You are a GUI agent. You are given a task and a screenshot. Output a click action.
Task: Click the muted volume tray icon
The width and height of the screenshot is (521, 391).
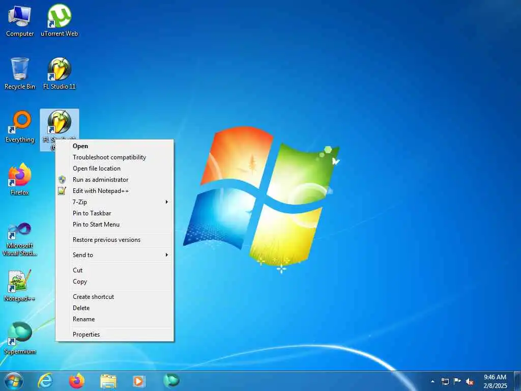point(470,381)
